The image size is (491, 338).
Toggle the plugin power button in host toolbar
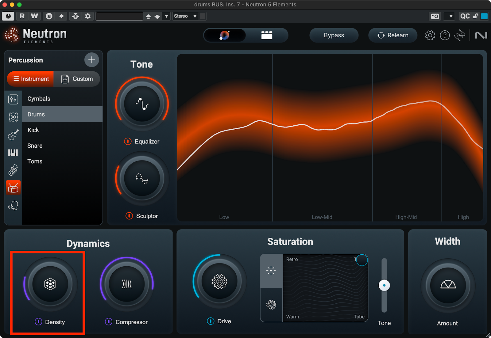8,16
